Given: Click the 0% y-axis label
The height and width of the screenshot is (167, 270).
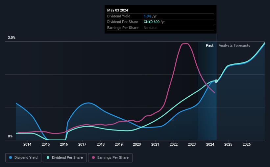Looking at the screenshot, I should [10, 136].
